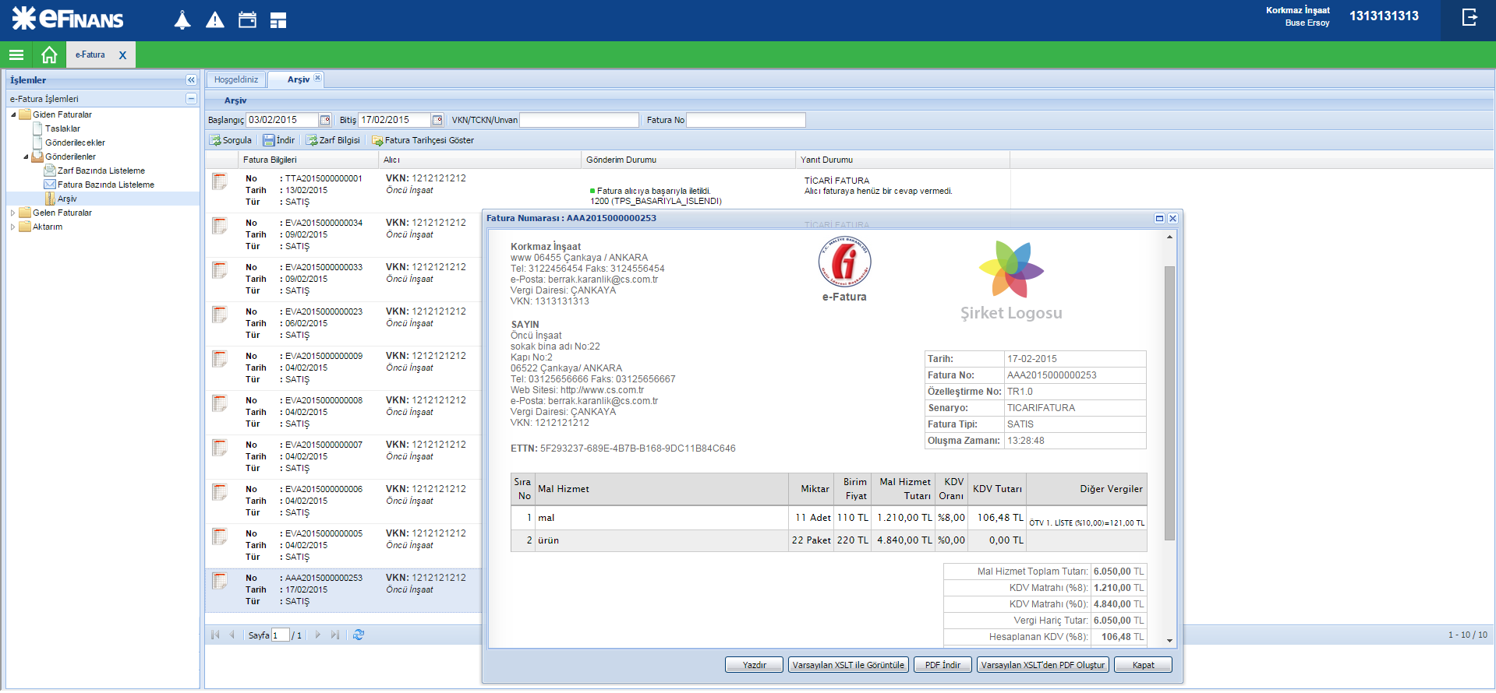Open the bell notifications icon
Screen dimensions: 1496x693
(x=182, y=20)
